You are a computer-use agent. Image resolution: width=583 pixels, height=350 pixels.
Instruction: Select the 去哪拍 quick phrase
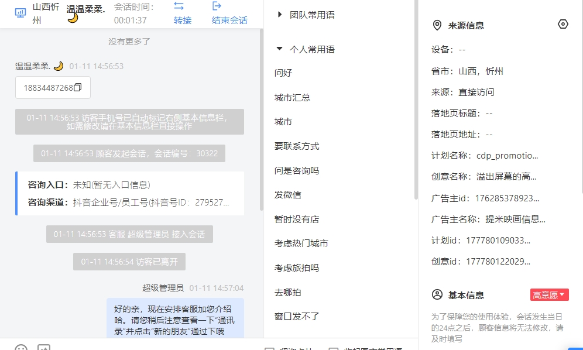(288, 292)
